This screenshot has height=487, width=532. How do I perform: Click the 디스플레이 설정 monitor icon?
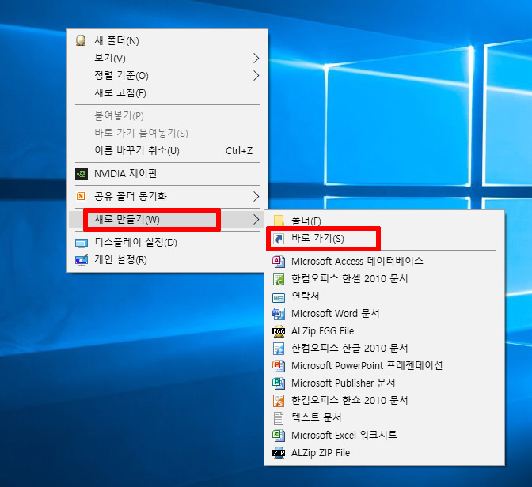pyautogui.click(x=82, y=243)
